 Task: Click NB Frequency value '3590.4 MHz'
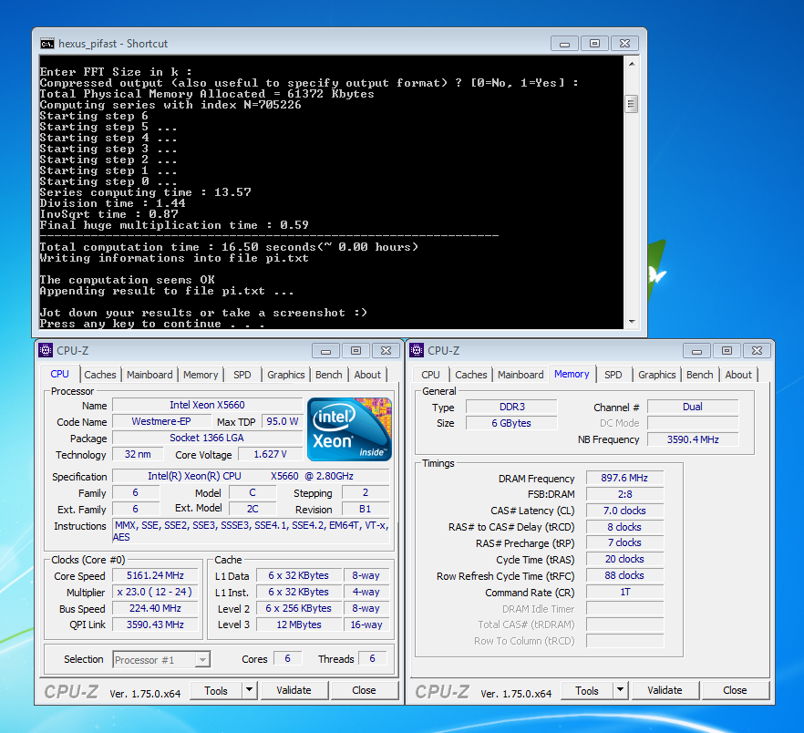coord(693,439)
